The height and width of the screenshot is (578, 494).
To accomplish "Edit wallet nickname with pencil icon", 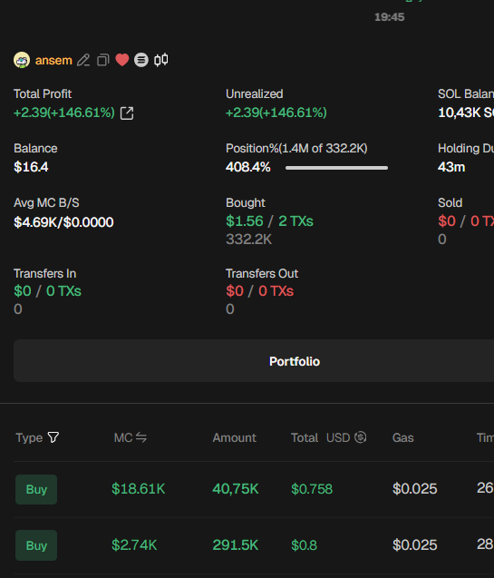I will [x=83, y=60].
